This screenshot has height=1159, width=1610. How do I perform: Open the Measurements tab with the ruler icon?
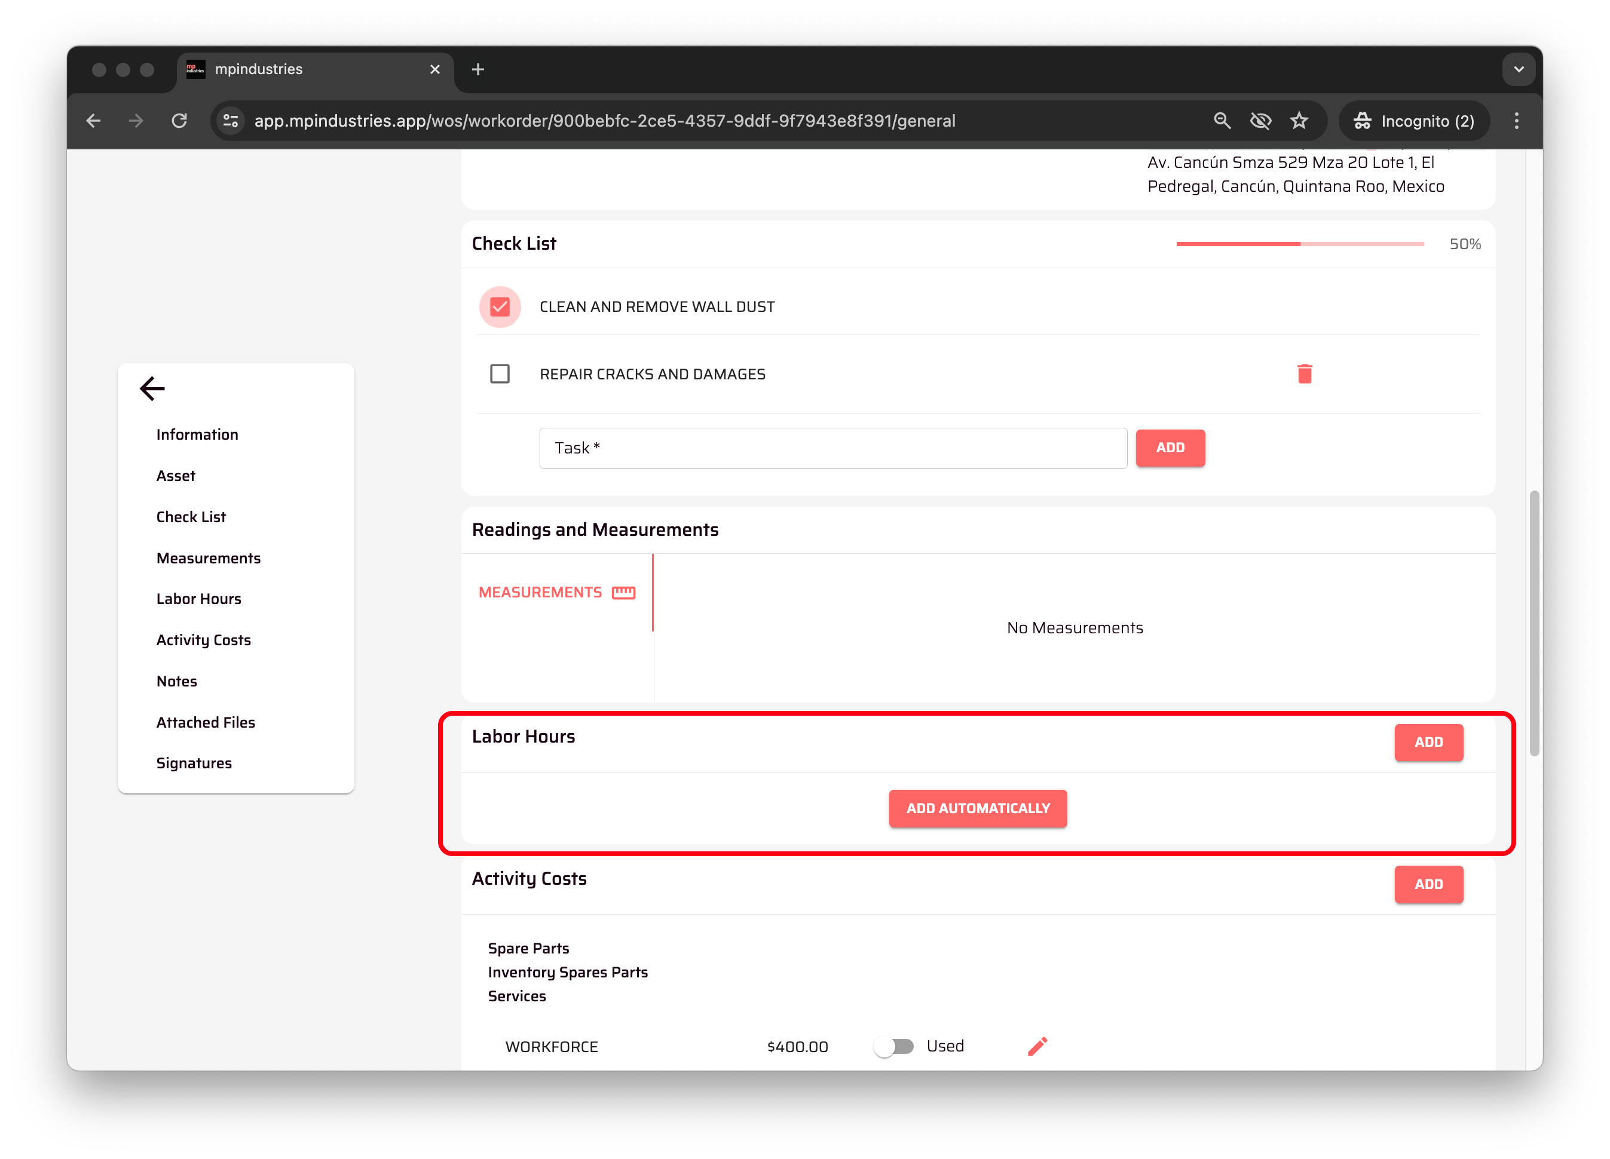(556, 592)
